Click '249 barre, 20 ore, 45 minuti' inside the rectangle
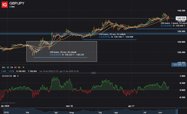Image resolution: width=187 pixels, height=114 pixels. coord(63,52)
